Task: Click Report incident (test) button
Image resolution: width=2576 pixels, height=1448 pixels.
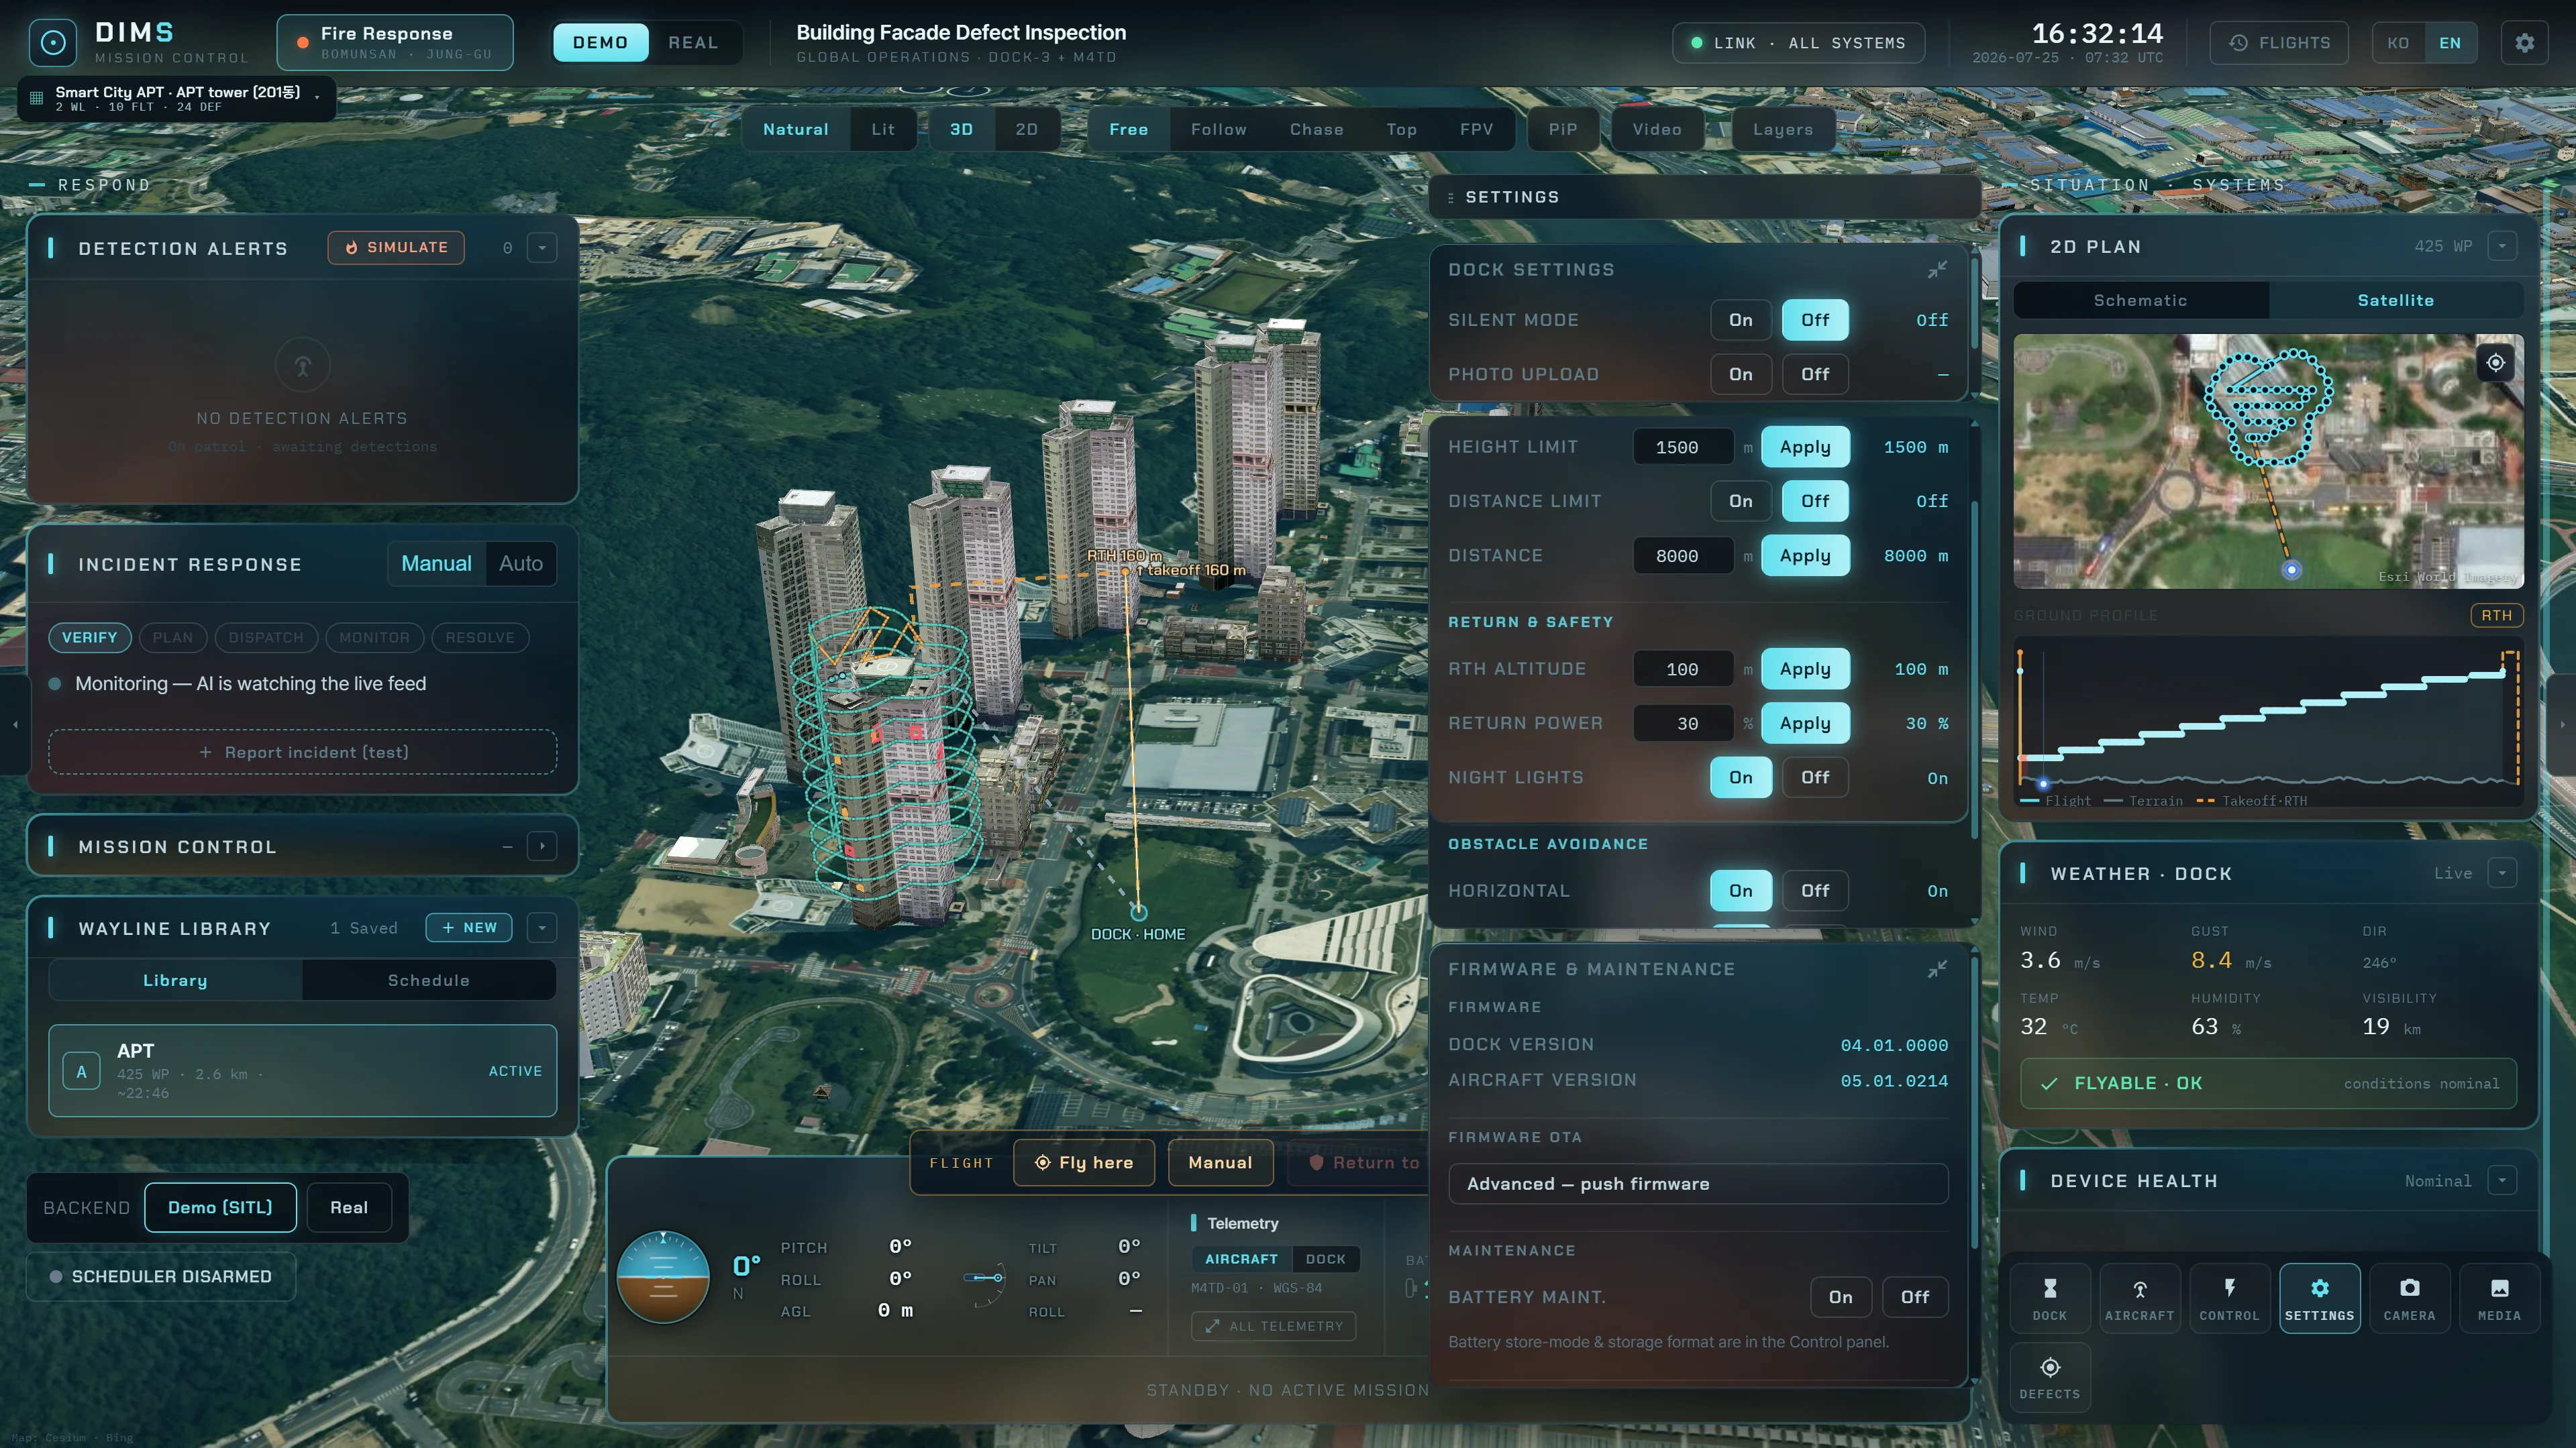Action: 303,753
